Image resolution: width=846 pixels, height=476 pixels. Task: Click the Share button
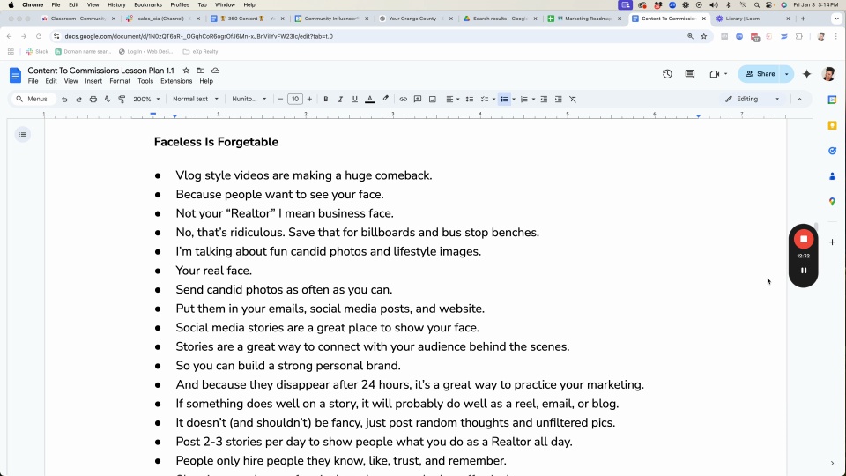click(760, 74)
